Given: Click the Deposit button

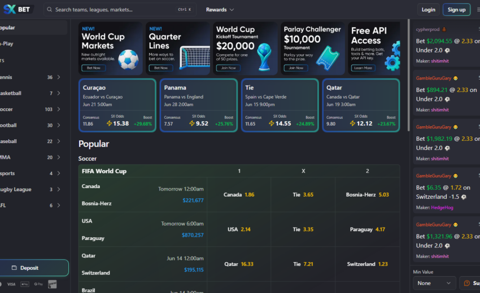Looking at the screenshot, I should coord(34,268).
